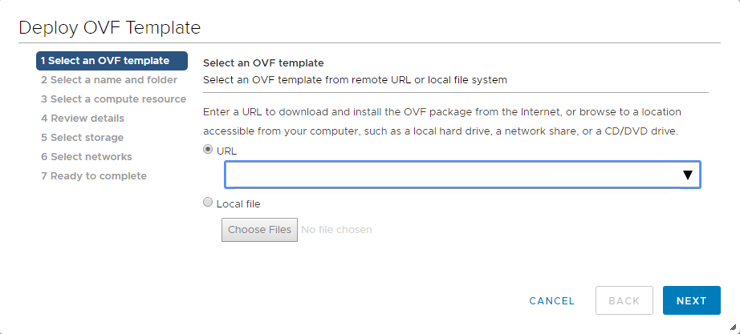Select the URL radio button
This screenshot has height=334, width=740.
point(209,150)
